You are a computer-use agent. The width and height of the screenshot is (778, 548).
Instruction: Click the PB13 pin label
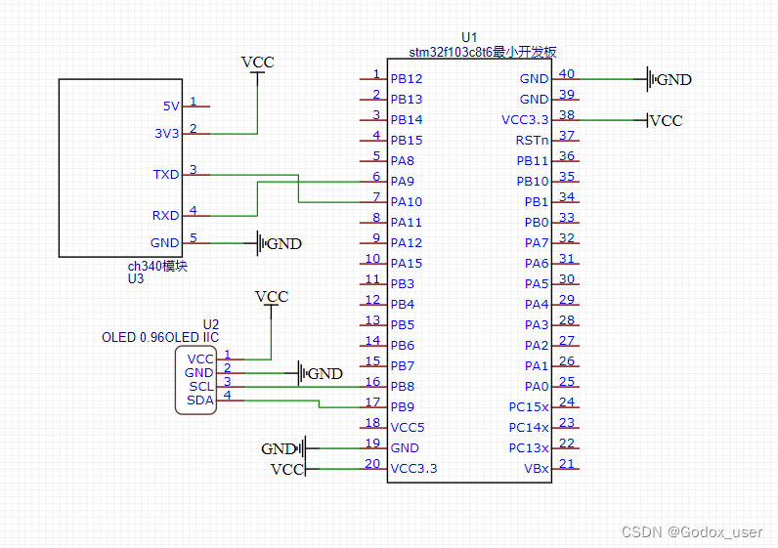click(x=407, y=100)
